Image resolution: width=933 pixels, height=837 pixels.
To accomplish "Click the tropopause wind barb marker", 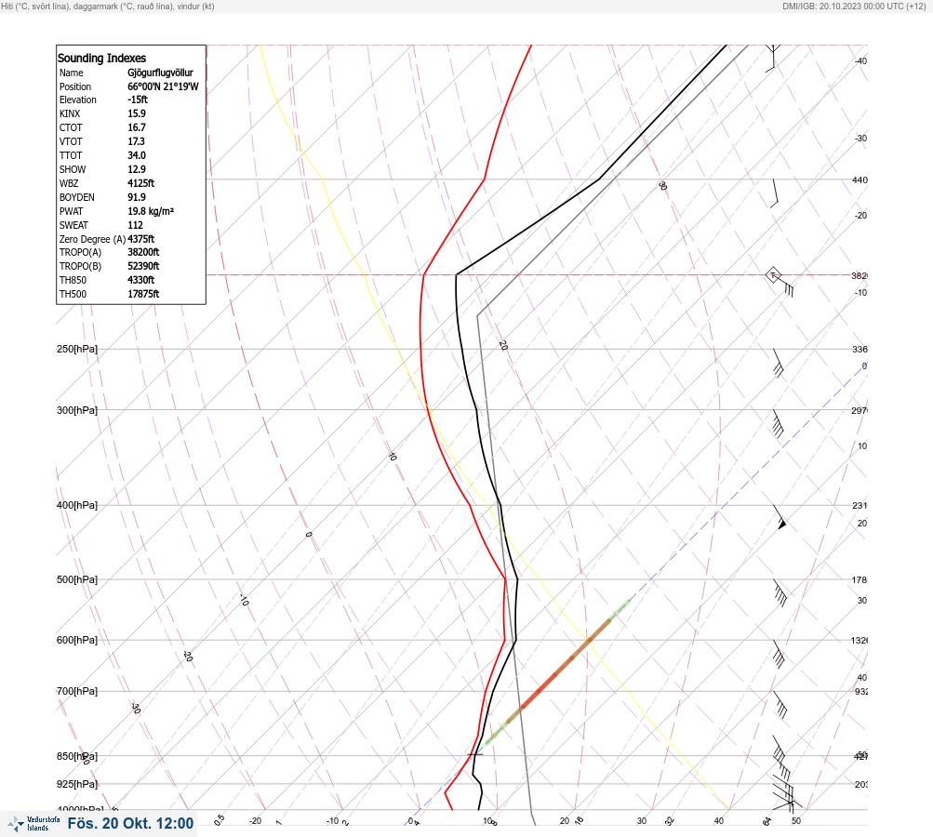I will pyautogui.click(x=780, y=282).
